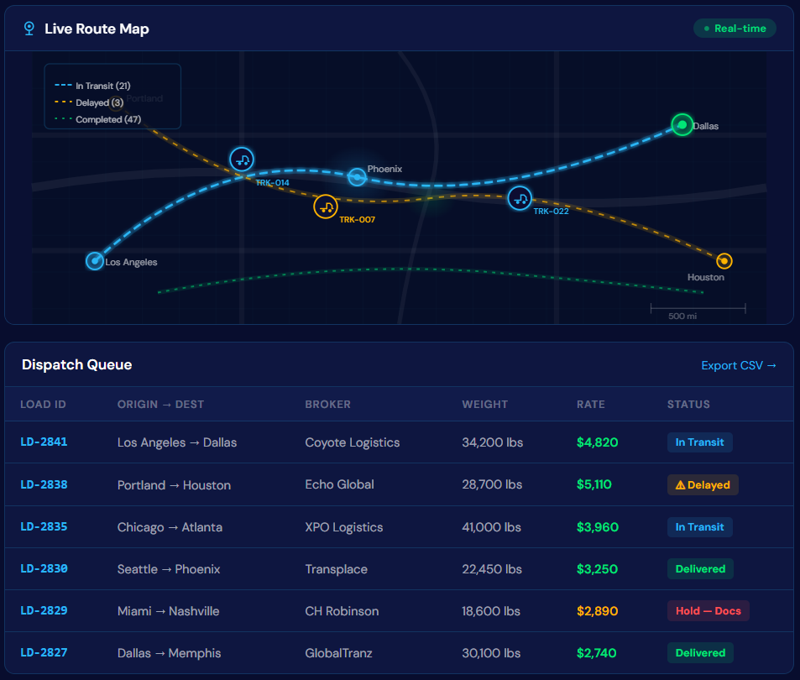The width and height of the screenshot is (800, 680).
Task: Click the Delayed status for LD-2838
Action: point(703,485)
